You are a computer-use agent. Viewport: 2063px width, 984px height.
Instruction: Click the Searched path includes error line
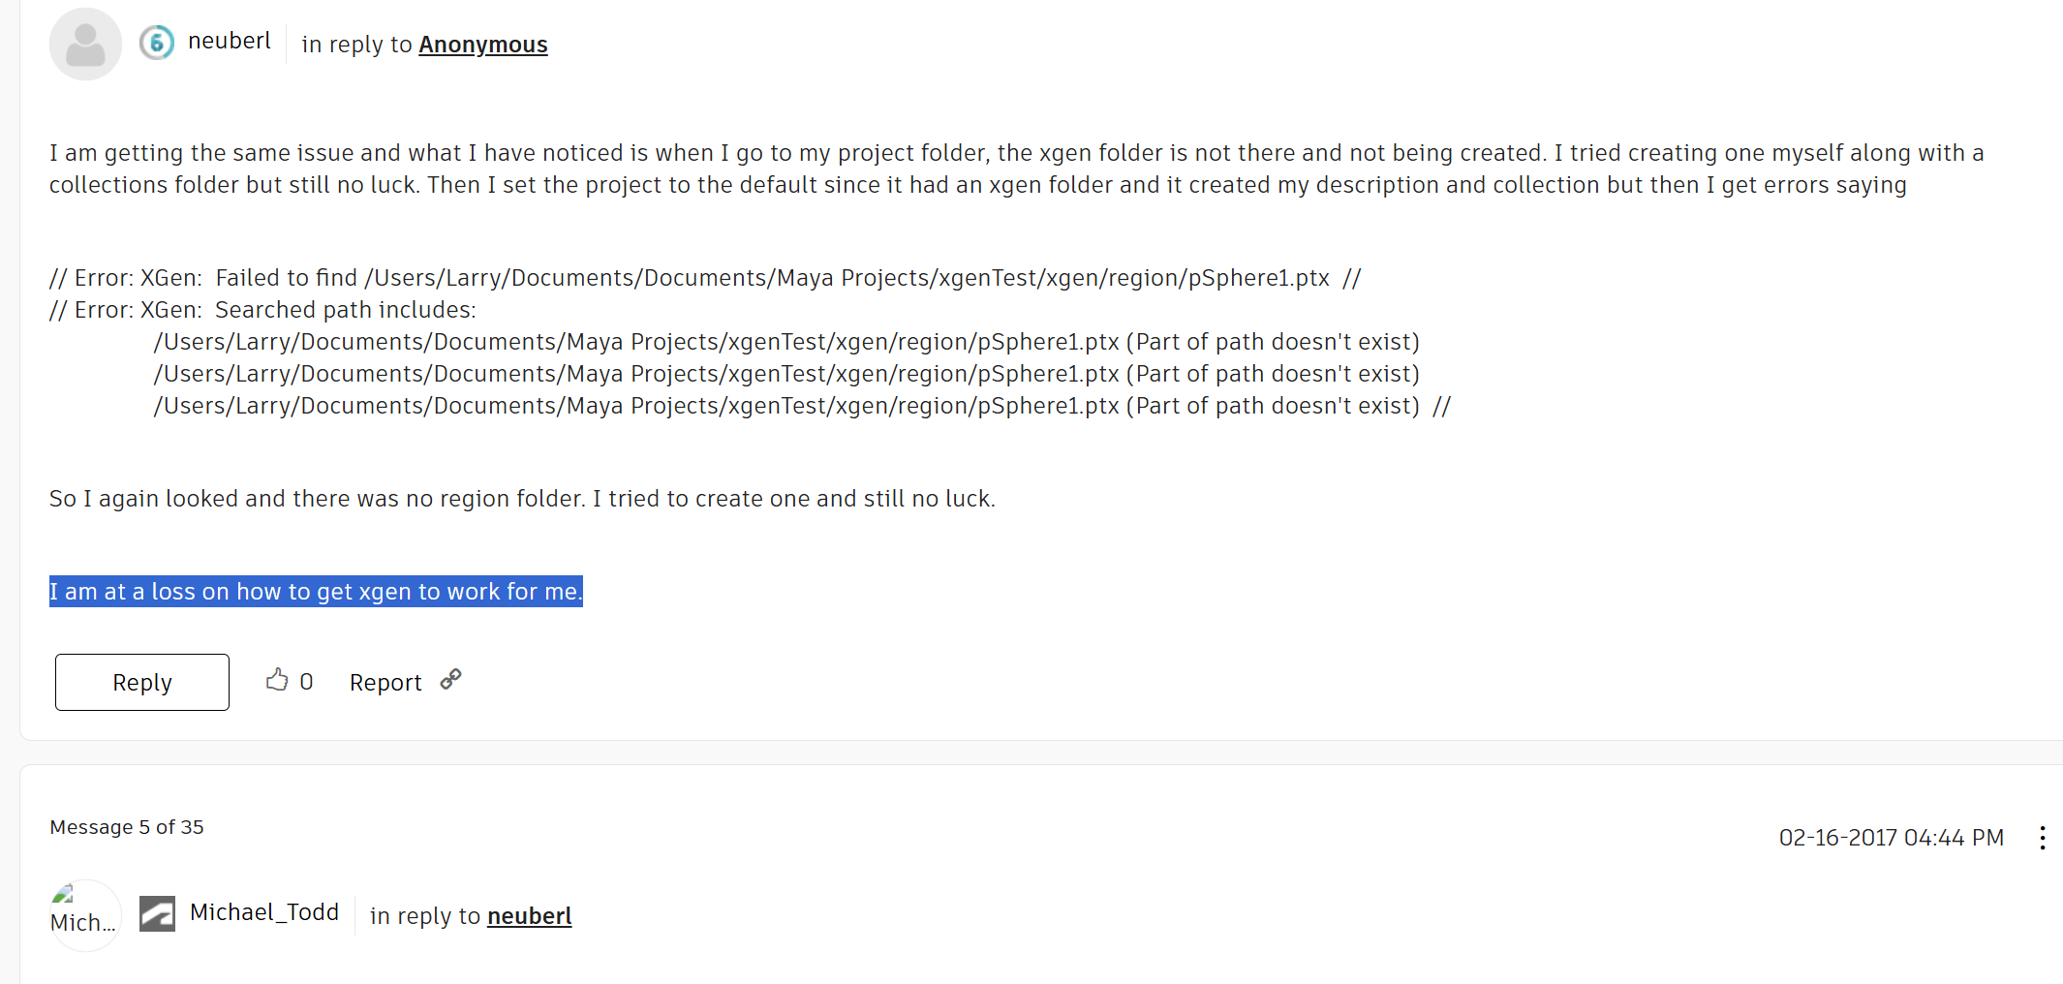click(263, 310)
